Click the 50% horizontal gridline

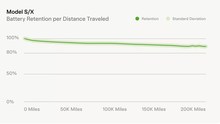(x=114, y=74)
